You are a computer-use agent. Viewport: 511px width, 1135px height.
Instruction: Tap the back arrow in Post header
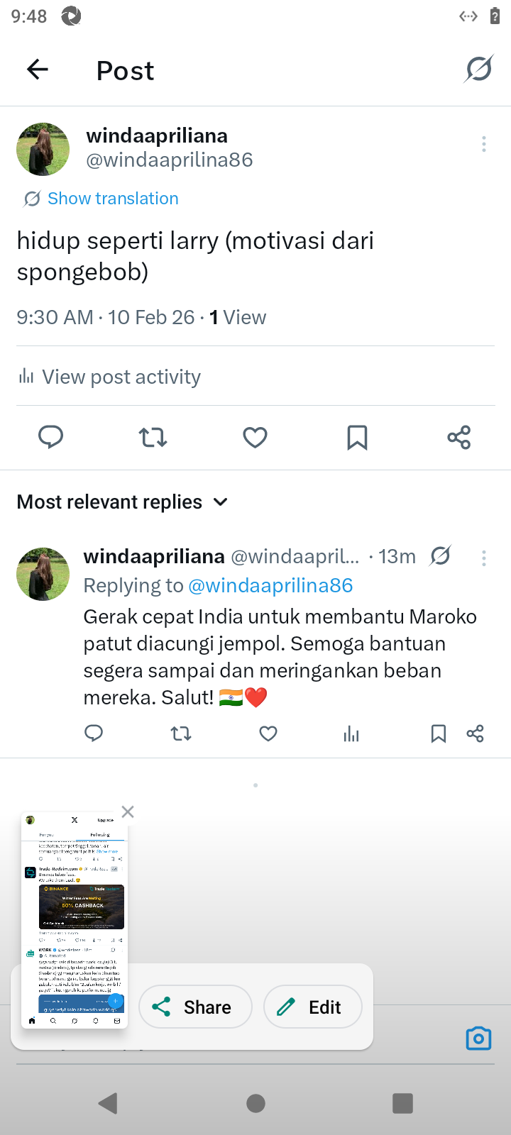tap(38, 70)
